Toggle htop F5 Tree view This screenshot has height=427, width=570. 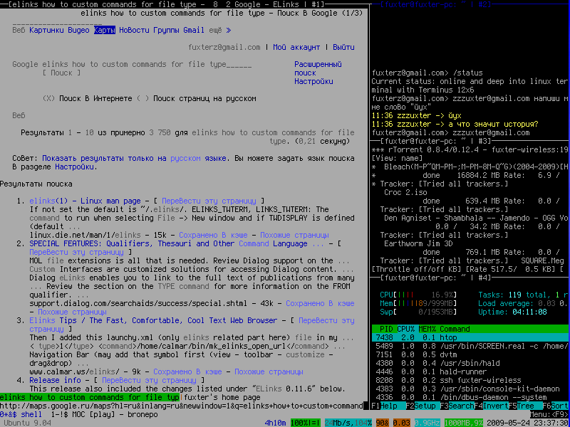click(525, 406)
